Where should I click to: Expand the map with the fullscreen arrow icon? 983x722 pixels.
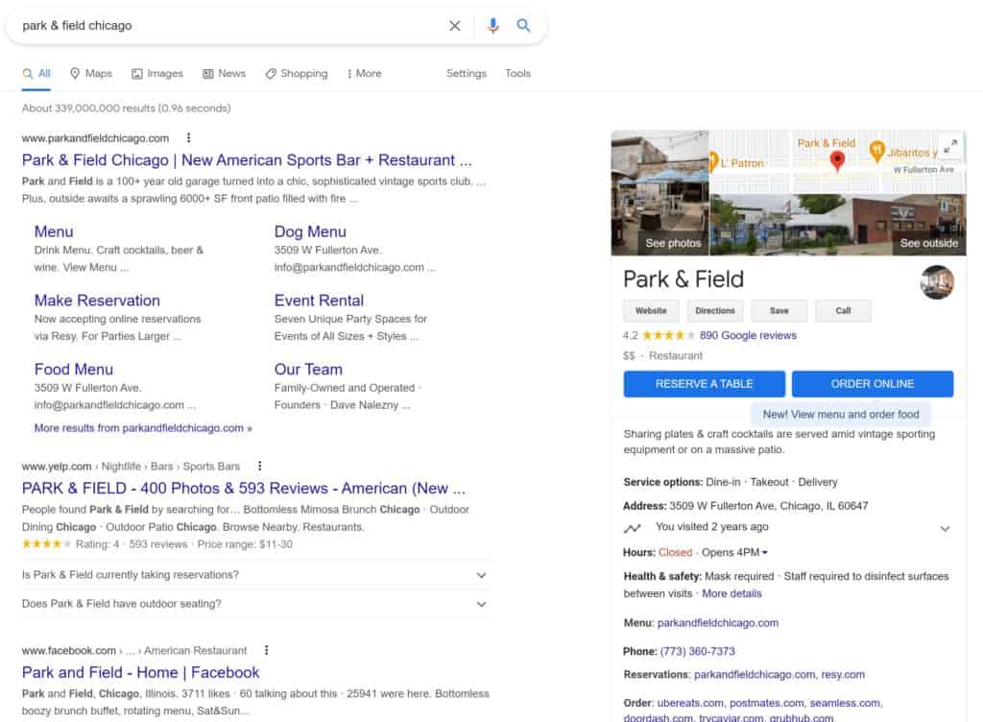pyautogui.click(x=950, y=146)
